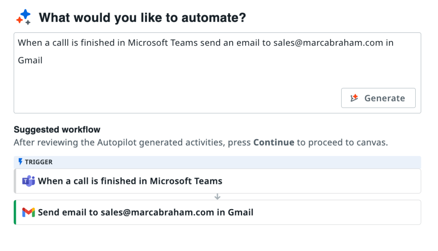Click the Microsoft Teams logo icon

coord(29,181)
